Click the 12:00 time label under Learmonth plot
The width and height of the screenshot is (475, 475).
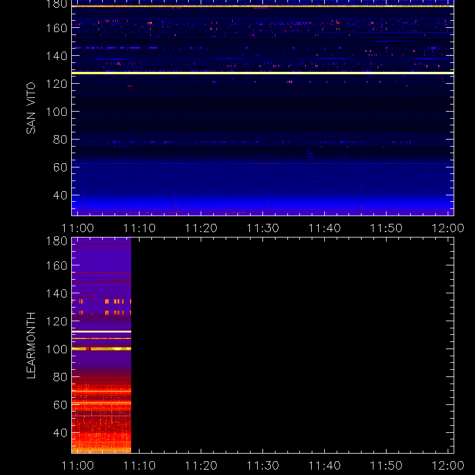pos(448,465)
